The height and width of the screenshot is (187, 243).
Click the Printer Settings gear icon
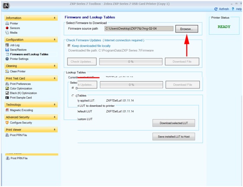(x=7, y=59)
